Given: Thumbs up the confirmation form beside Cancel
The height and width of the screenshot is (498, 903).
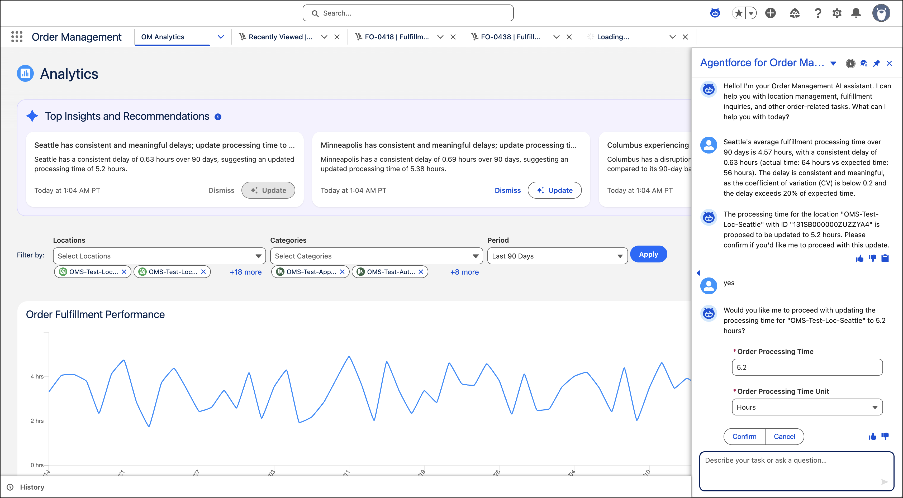Looking at the screenshot, I should pyautogui.click(x=872, y=436).
